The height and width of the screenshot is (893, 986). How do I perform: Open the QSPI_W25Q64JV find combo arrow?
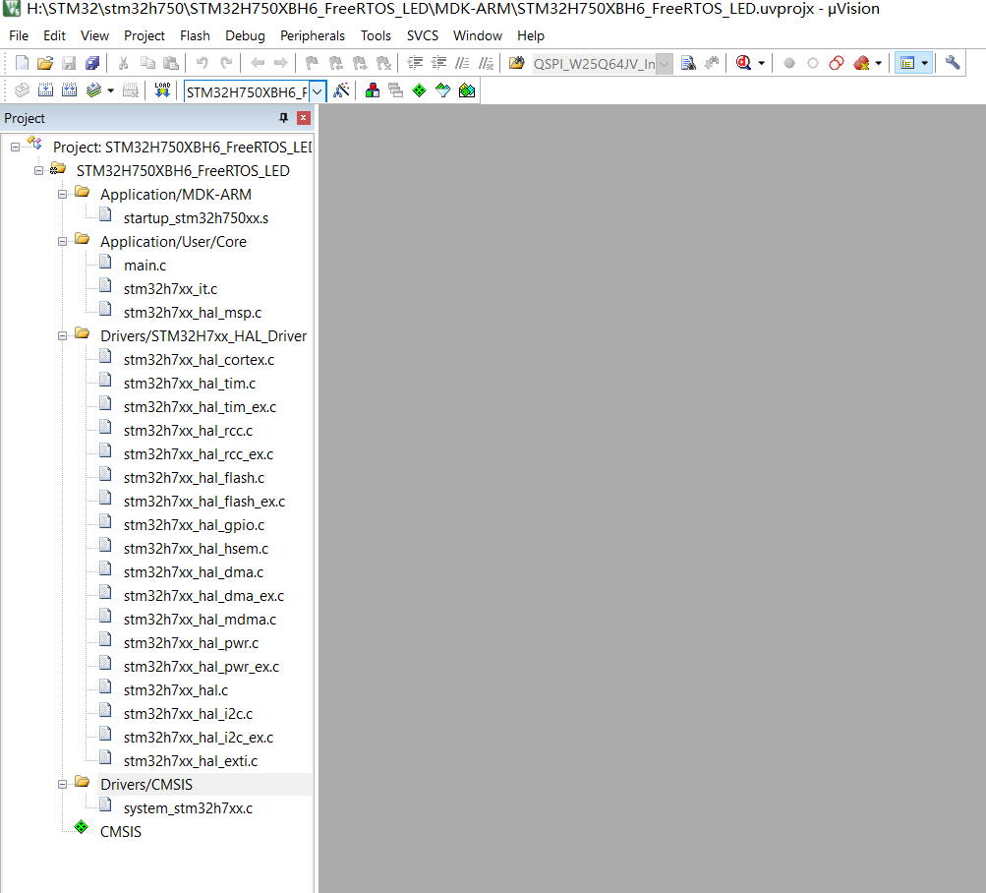(x=664, y=64)
